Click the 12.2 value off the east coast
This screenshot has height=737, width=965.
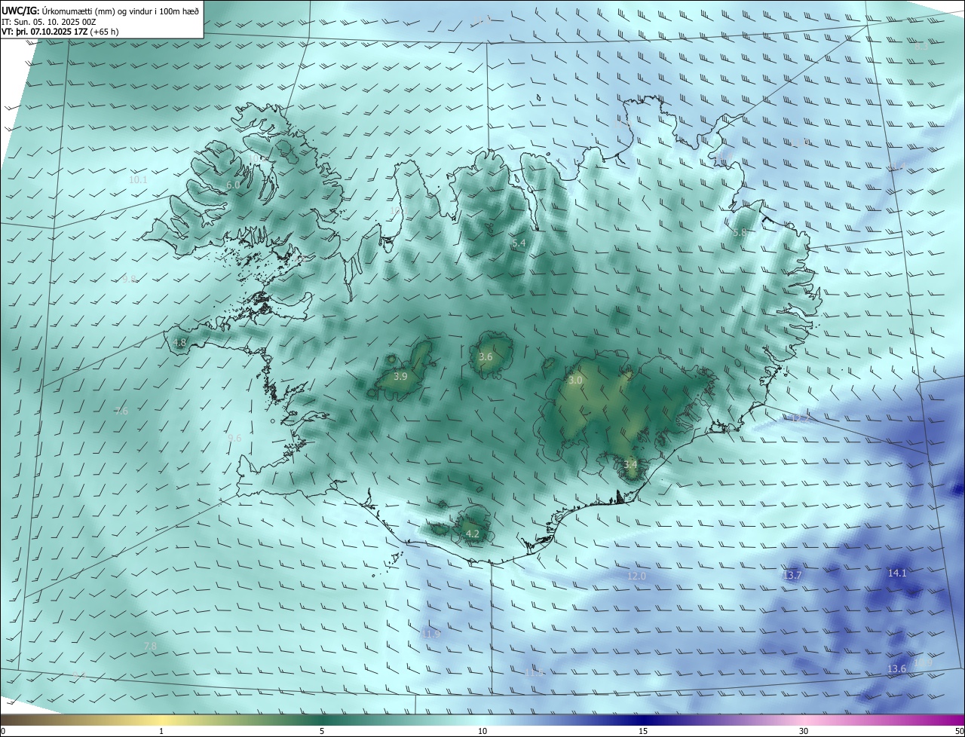pyautogui.click(x=799, y=418)
